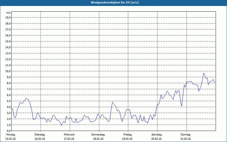227x142 pixels.
Task: Select the 5,0 y-axis label
Action: pyautogui.click(x=9, y=101)
